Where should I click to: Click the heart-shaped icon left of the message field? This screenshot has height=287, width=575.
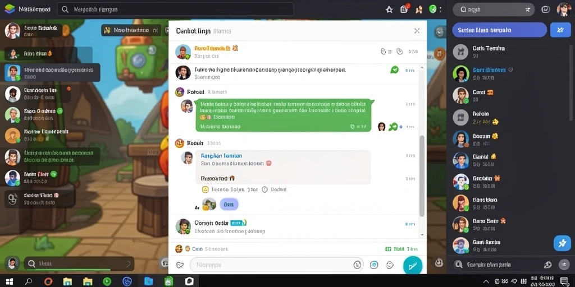coord(180,265)
